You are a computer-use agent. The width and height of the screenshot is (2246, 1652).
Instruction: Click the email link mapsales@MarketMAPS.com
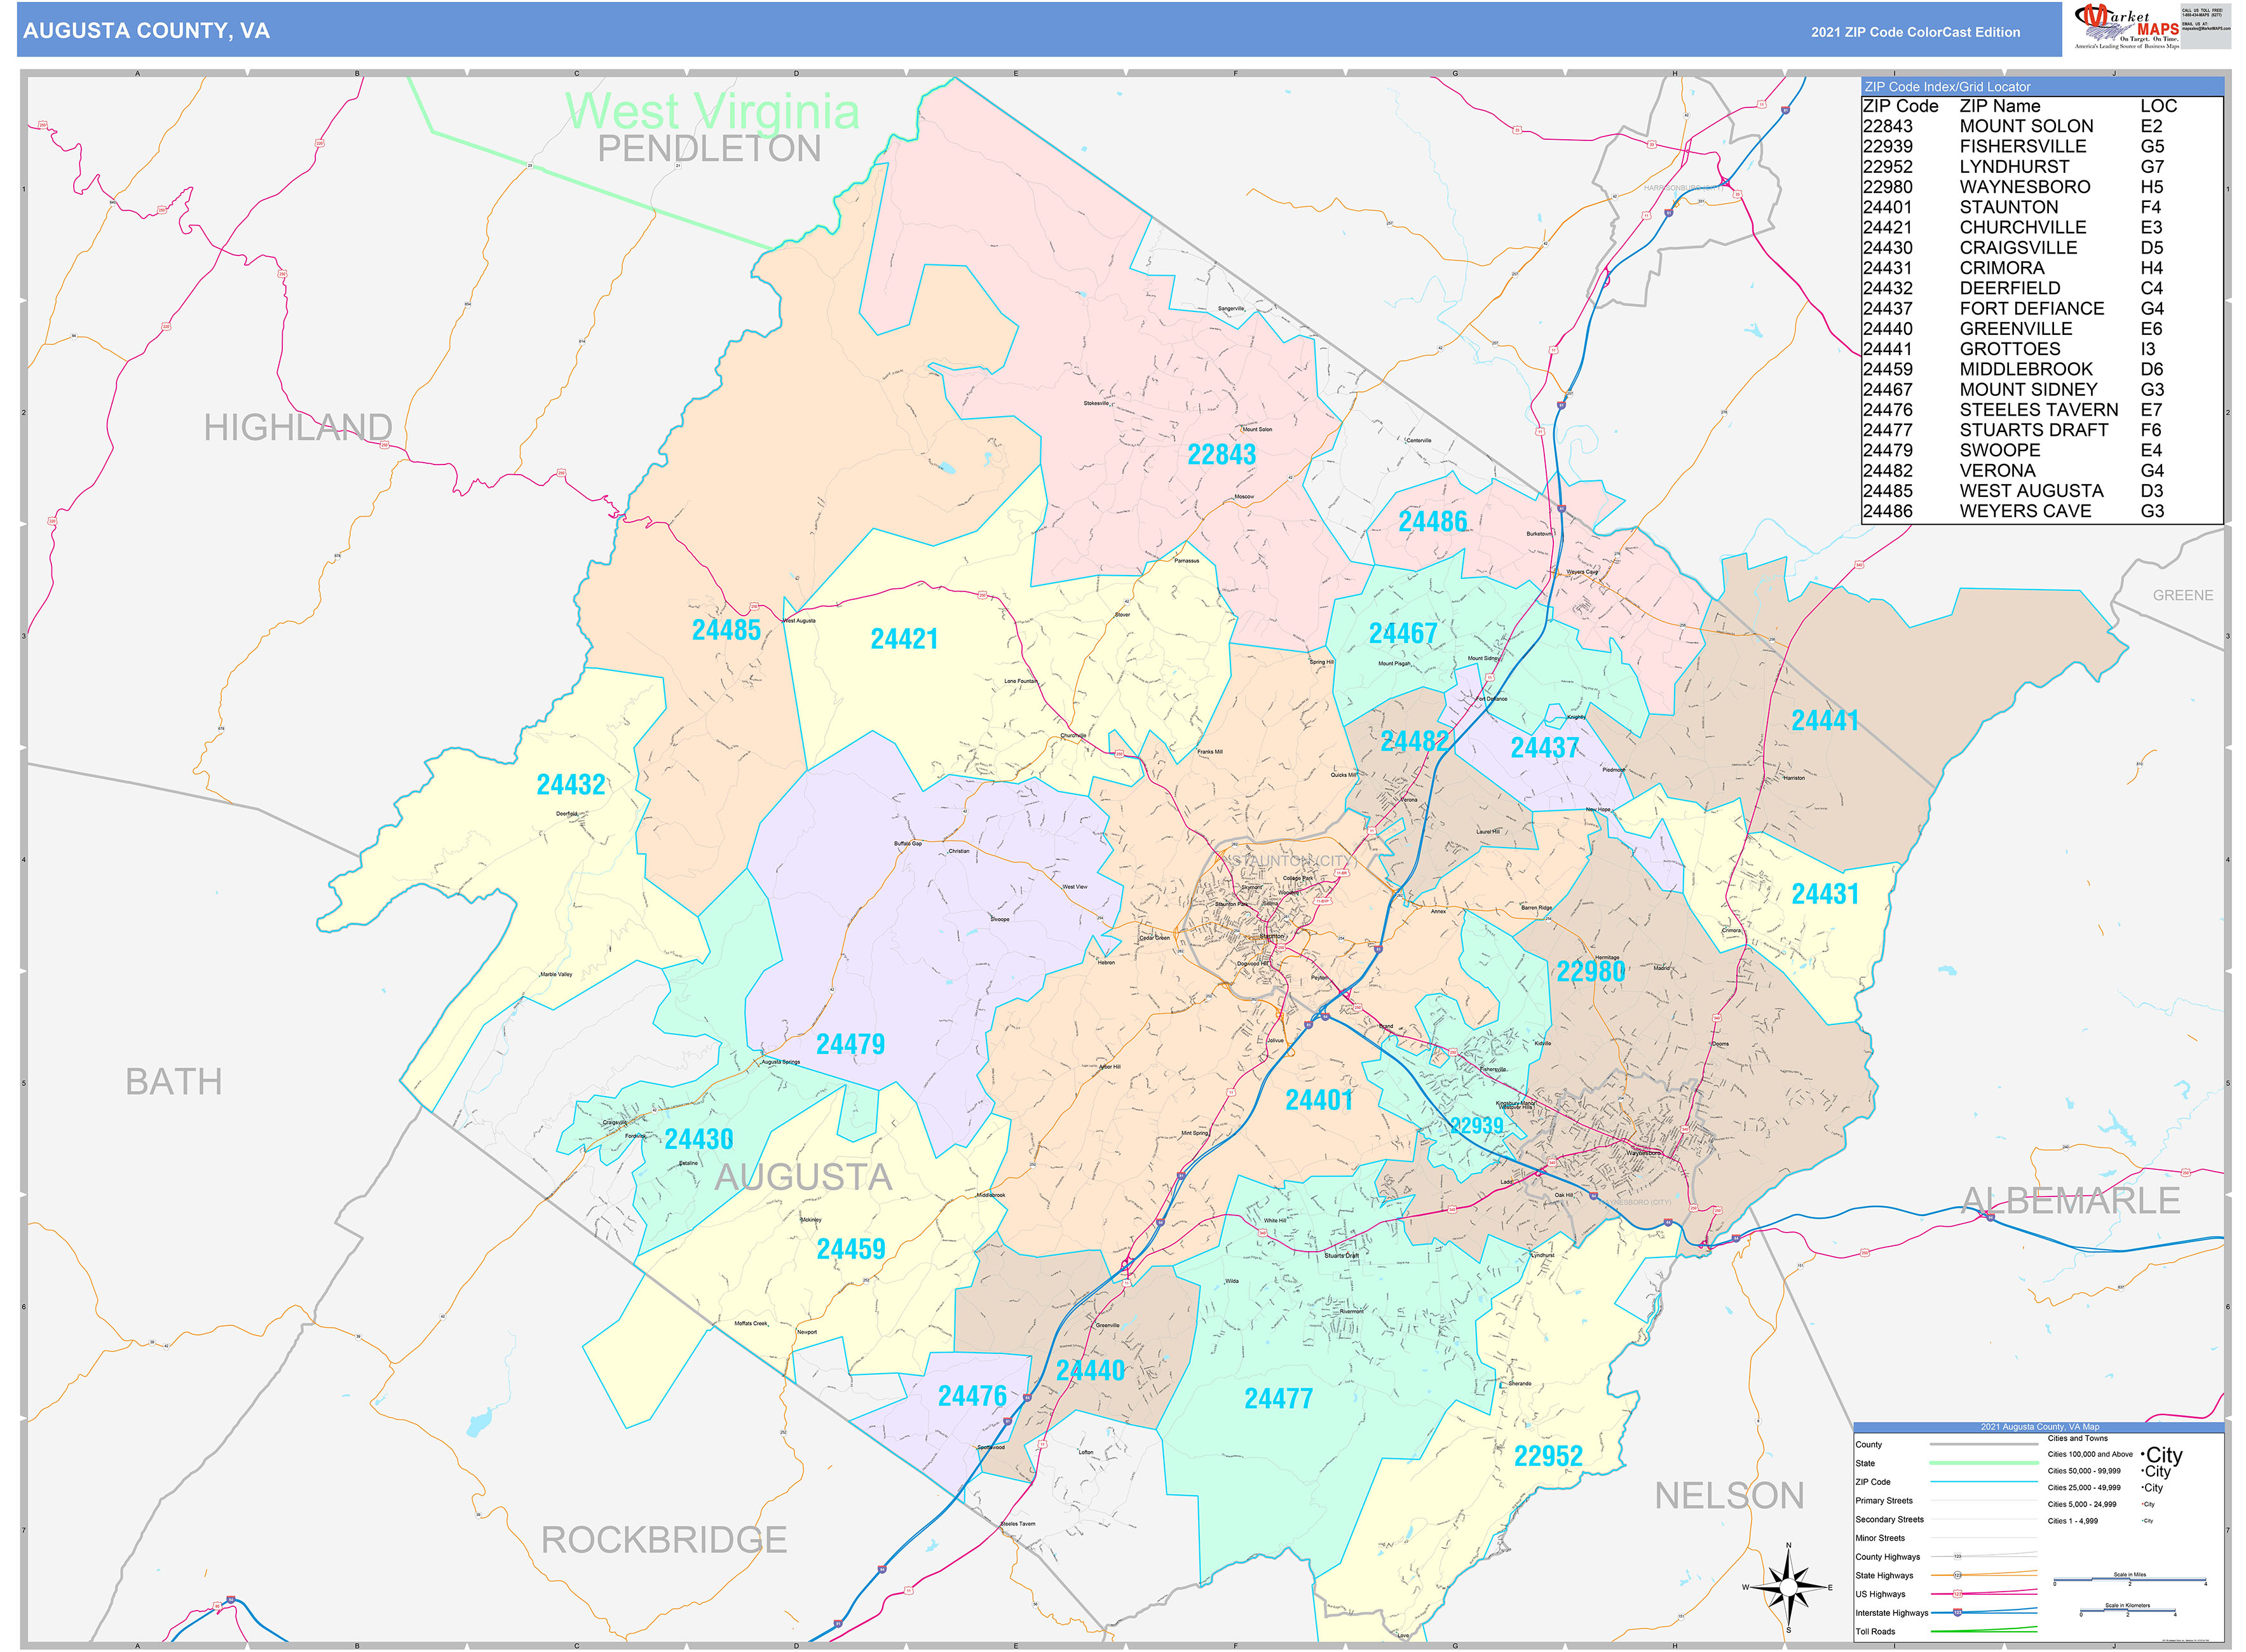[x=2206, y=29]
